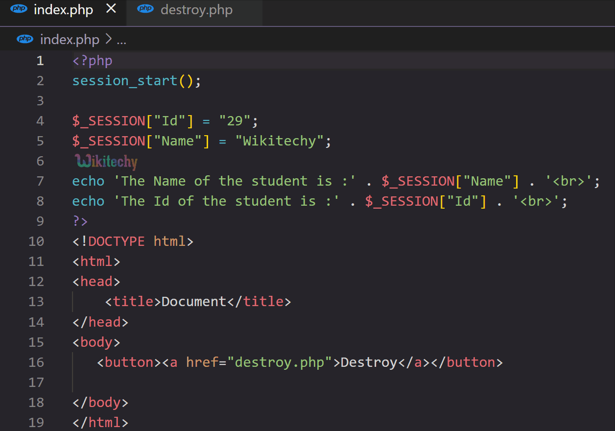615x431 pixels.
Task: Expand the breadcrumb ellipsis after index.php
Action: click(121, 41)
